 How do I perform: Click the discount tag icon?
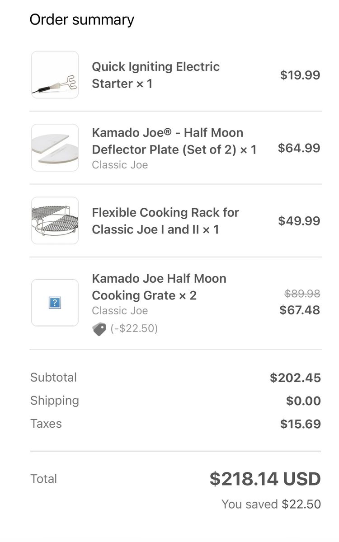99,329
